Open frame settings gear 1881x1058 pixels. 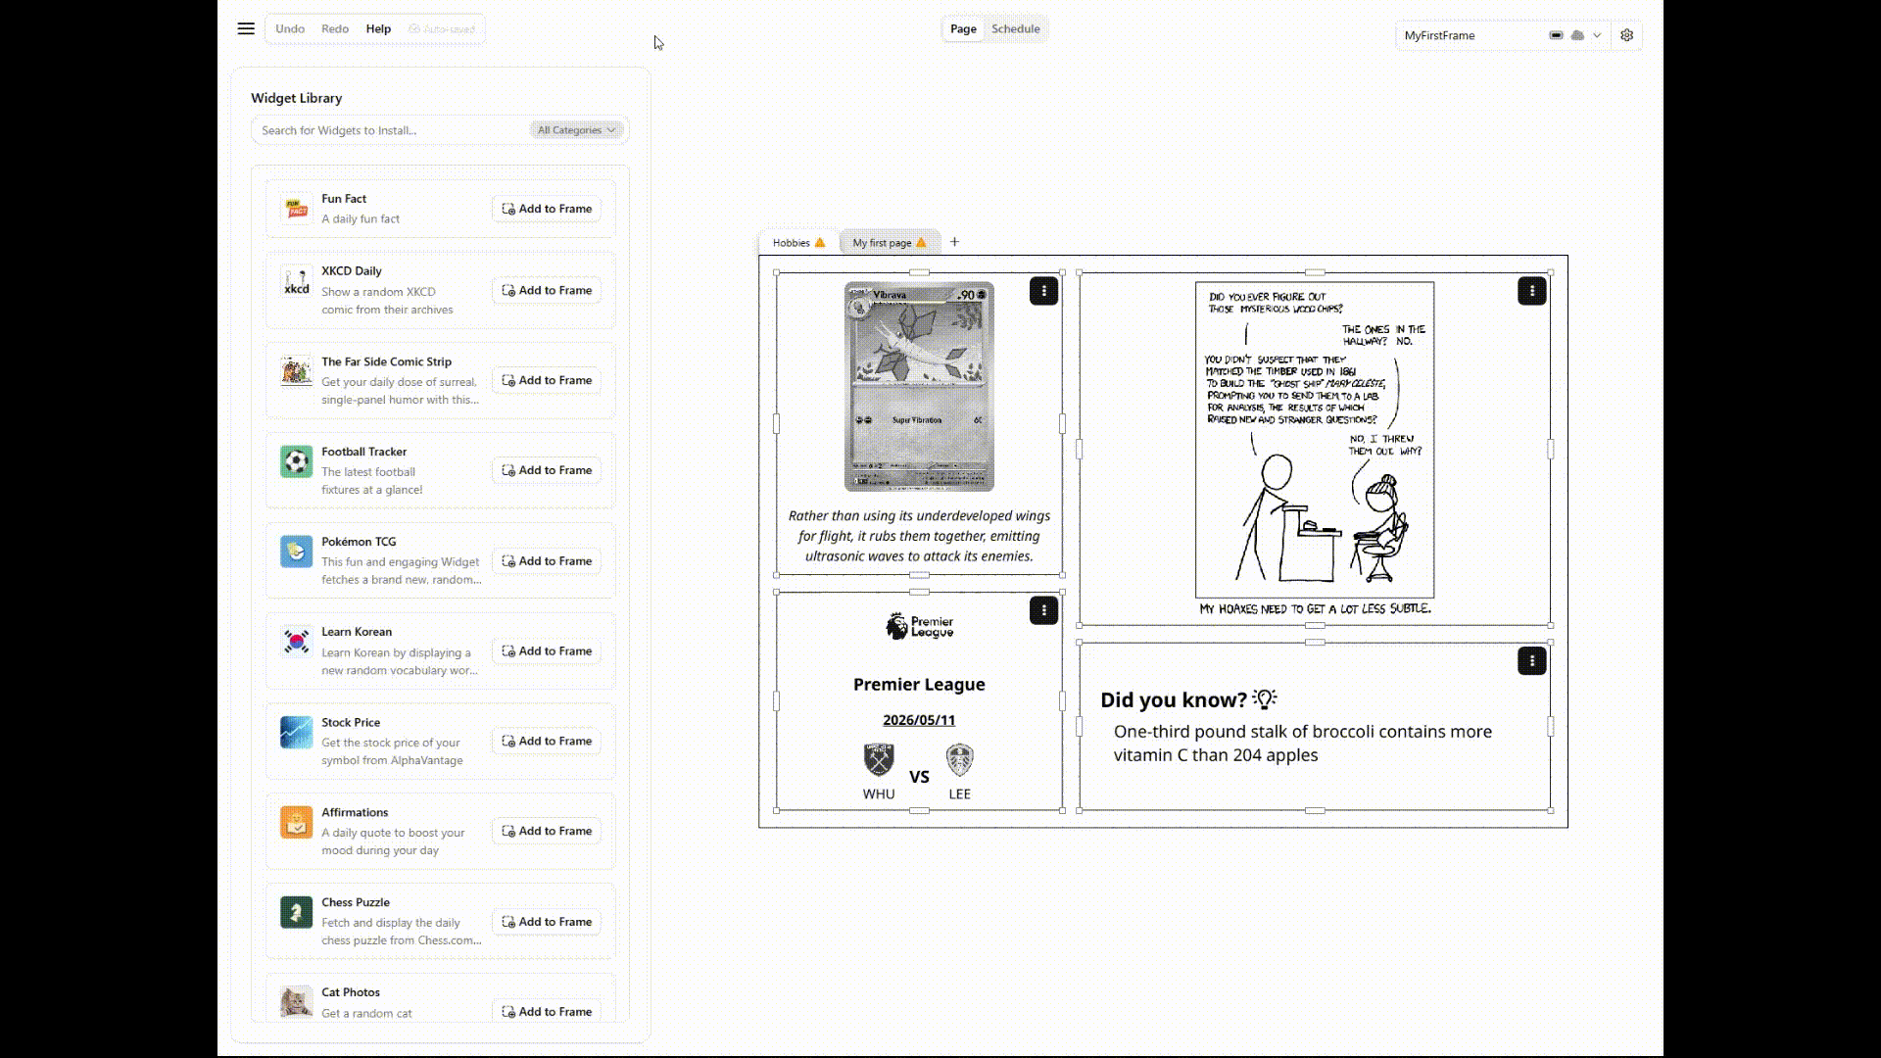pyautogui.click(x=1627, y=35)
